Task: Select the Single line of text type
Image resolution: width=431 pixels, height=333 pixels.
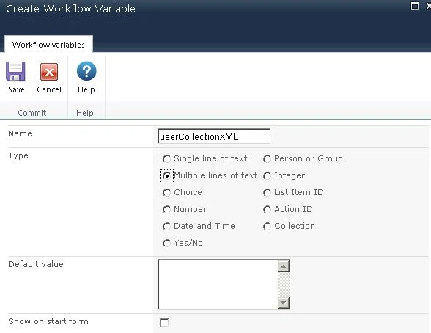Action: click(x=166, y=159)
